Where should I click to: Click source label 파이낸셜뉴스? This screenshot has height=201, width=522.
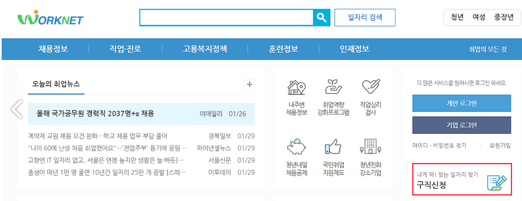[214, 148]
